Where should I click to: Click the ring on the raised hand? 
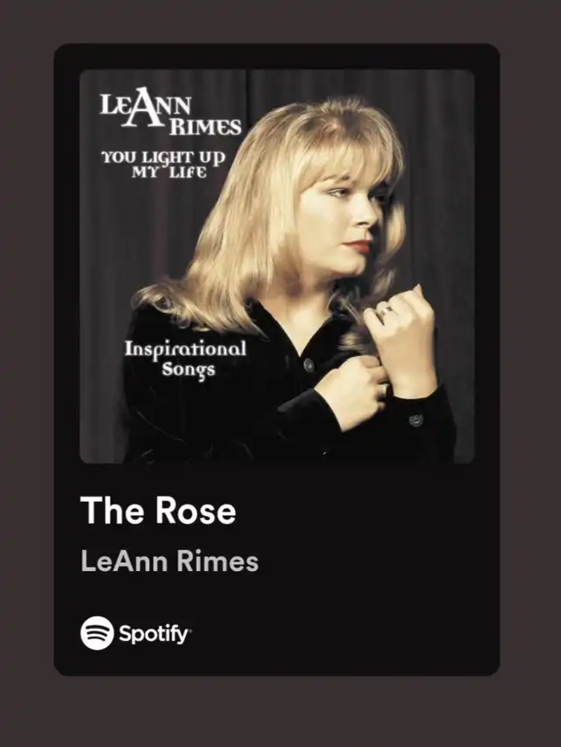[x=385, y=311]
